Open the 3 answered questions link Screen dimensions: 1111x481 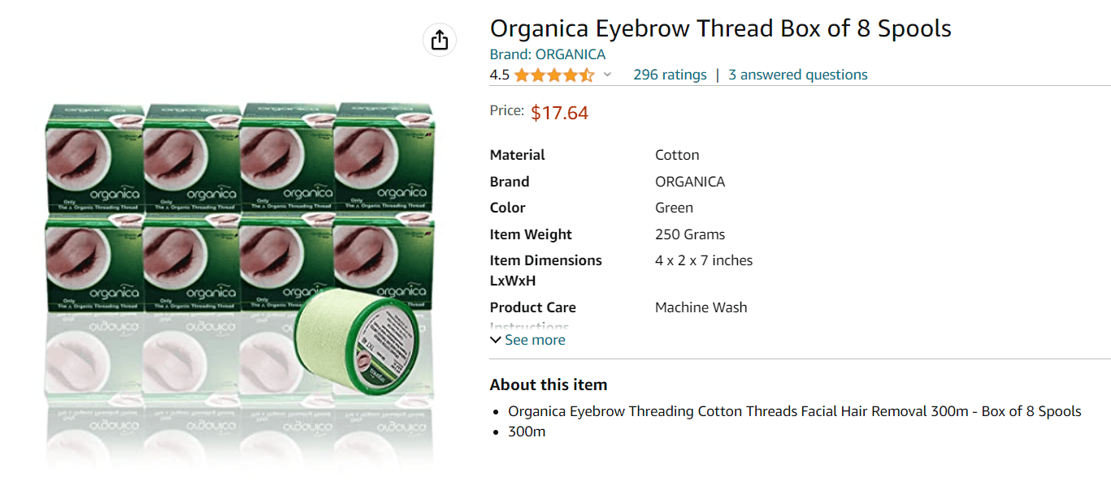click(797, 75)
